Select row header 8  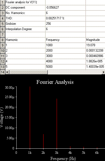(2, 40)
